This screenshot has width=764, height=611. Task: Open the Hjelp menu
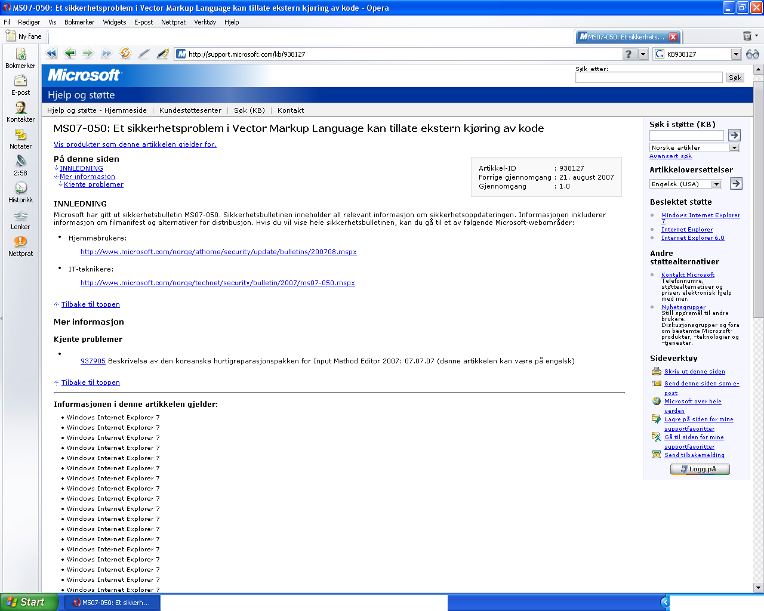pos(232,22)
